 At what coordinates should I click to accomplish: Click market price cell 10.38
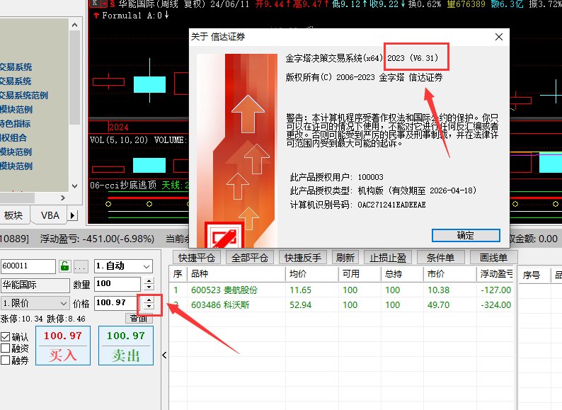(438, 290)
